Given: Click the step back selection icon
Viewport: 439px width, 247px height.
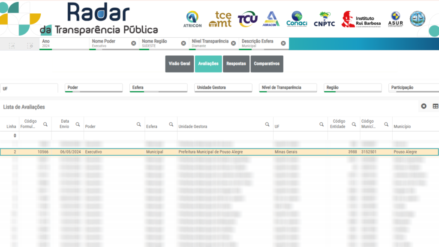Looking at the screenshot, I should point(12,45).
